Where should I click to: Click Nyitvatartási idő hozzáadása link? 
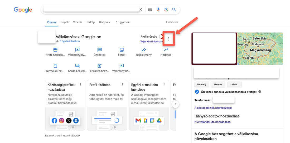point(212,122)
